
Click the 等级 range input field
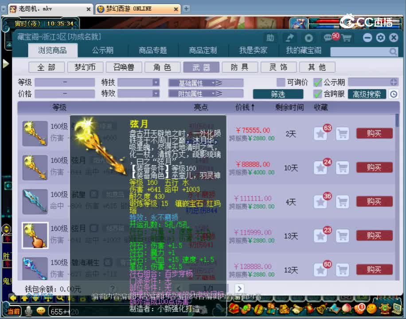point(65,82)
